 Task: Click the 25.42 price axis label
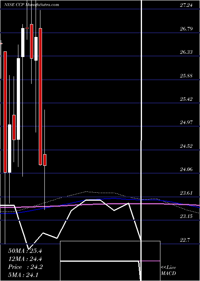(x=186, y=99)
